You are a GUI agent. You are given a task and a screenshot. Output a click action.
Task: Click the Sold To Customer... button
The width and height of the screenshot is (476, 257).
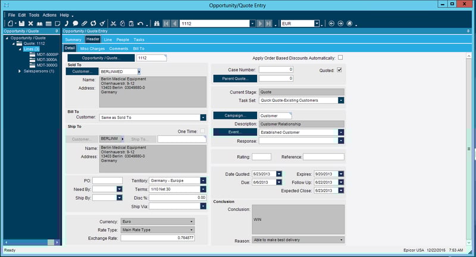coord(82,71)
